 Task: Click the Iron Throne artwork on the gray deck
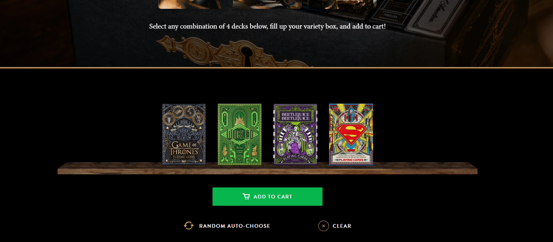click(x=184, y=126)
